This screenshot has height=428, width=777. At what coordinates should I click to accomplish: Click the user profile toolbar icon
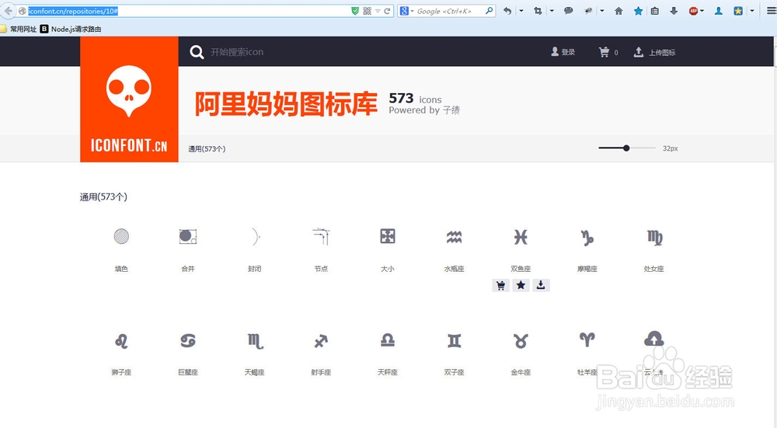coord(718,11)
